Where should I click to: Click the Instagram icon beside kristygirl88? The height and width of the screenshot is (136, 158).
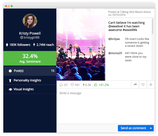(x=22, y=38)
